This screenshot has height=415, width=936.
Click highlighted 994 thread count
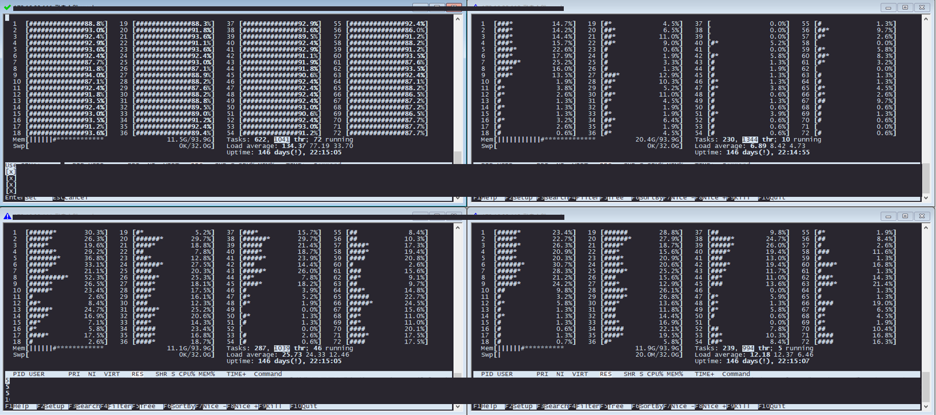(748, 349)
